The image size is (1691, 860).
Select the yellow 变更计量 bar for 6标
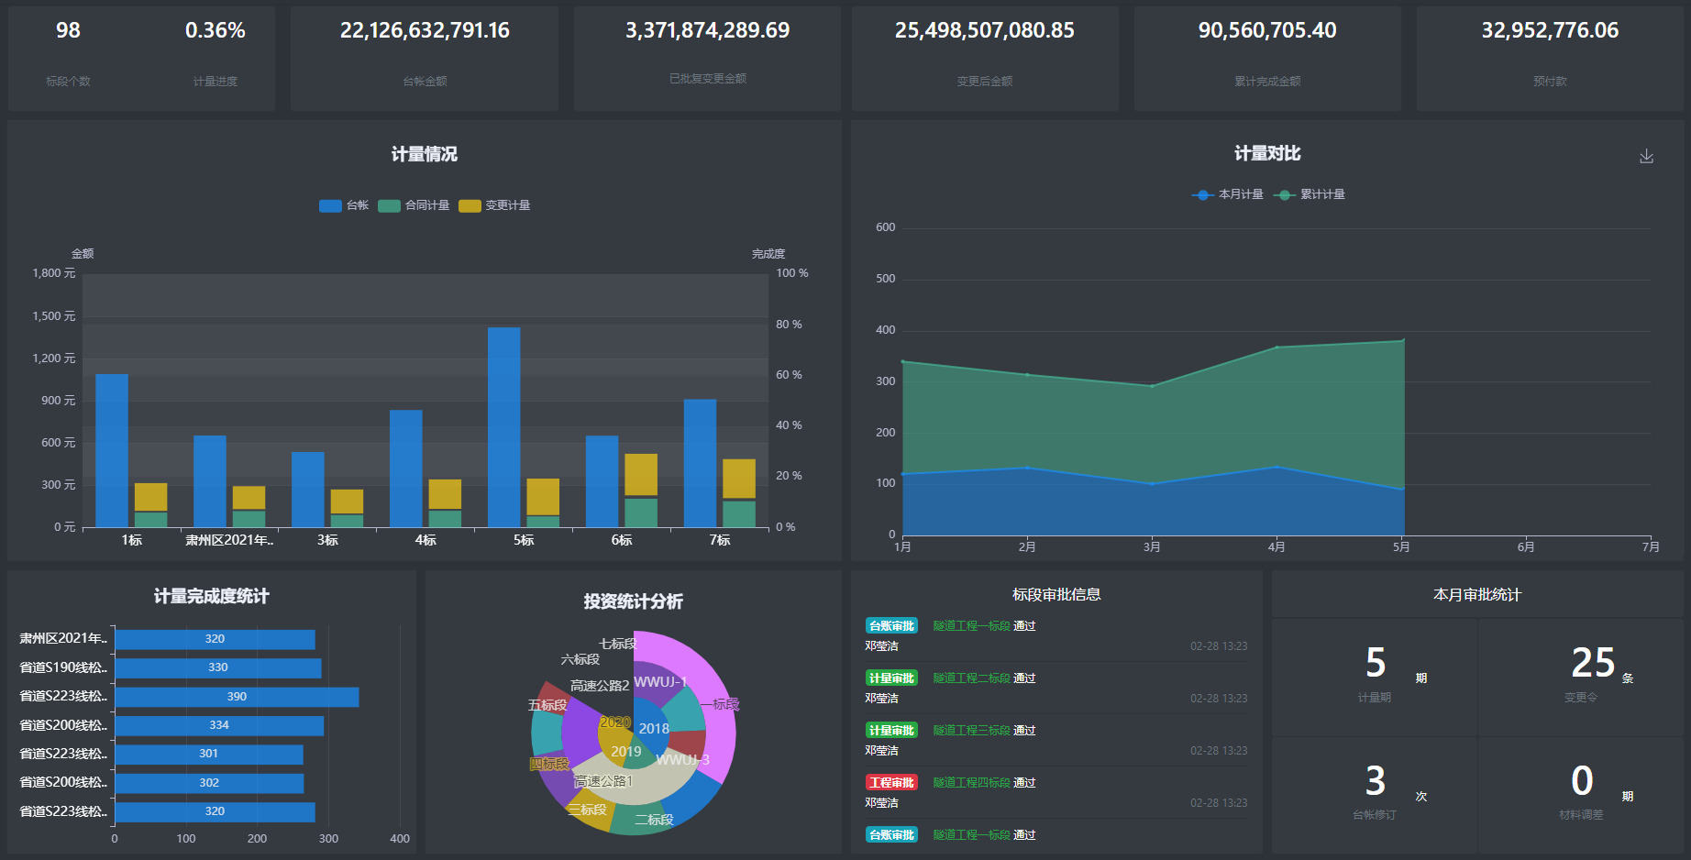pos(641,474)
